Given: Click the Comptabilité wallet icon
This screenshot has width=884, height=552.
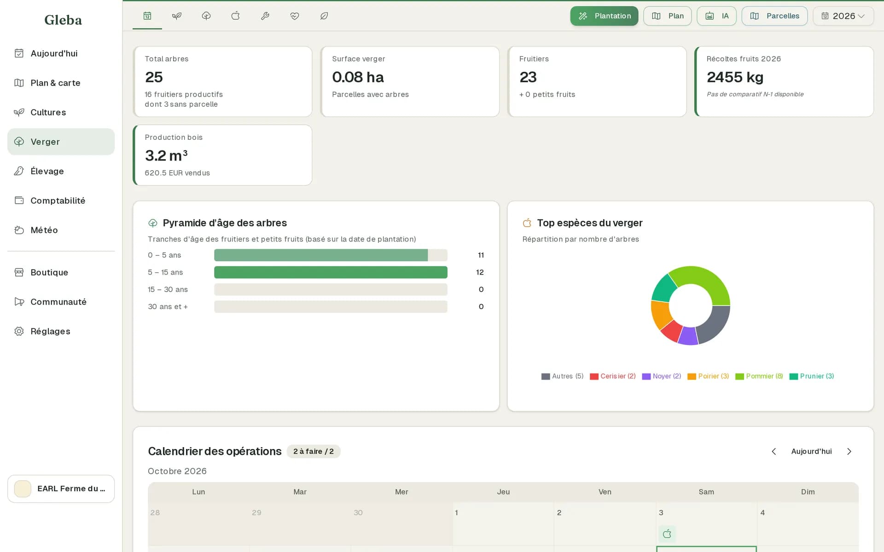Looking at the screenshot, I should [19, 201].
